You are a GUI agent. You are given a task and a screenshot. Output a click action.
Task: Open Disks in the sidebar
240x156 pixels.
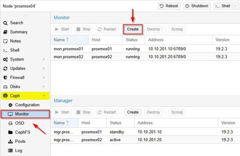coord(25,87)
